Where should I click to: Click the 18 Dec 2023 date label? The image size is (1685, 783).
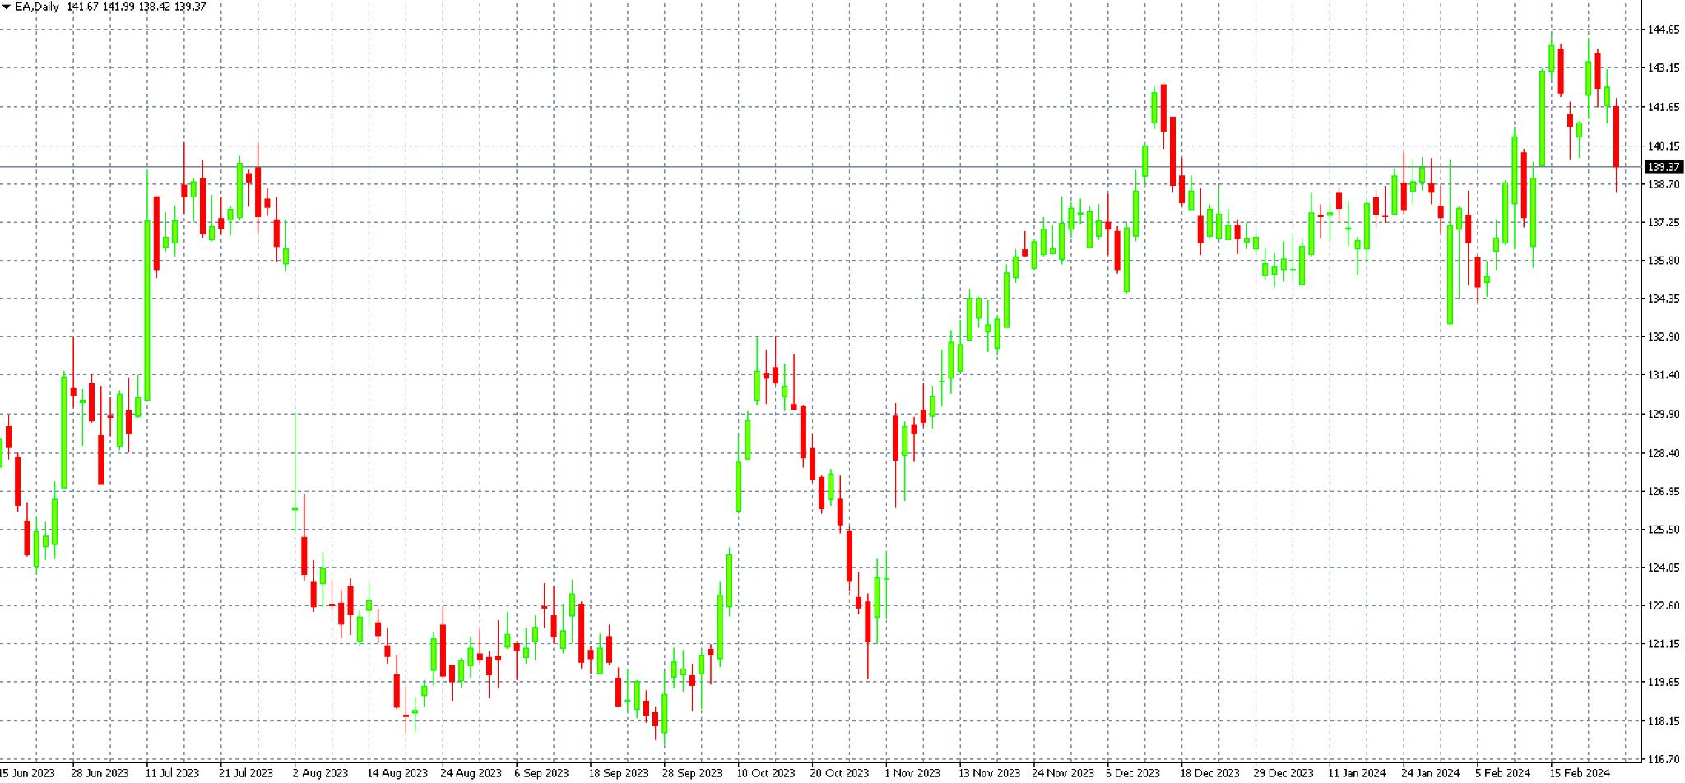[x=1209, y=773]
